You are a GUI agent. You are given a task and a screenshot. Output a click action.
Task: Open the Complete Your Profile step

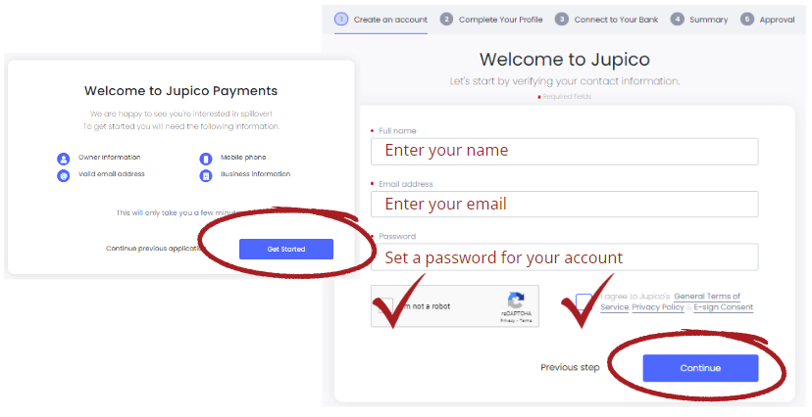pos(501,20)
